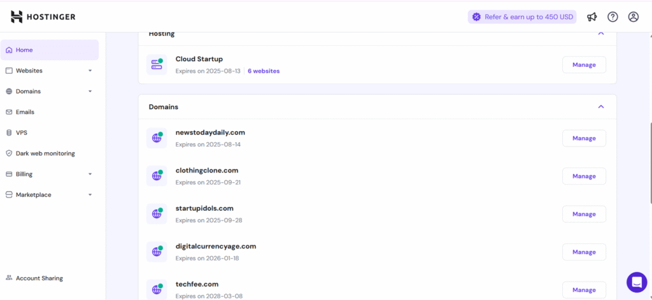Open the live chat bubble icon
Viewport: 652px width, 300px height.
click(637, 282)
